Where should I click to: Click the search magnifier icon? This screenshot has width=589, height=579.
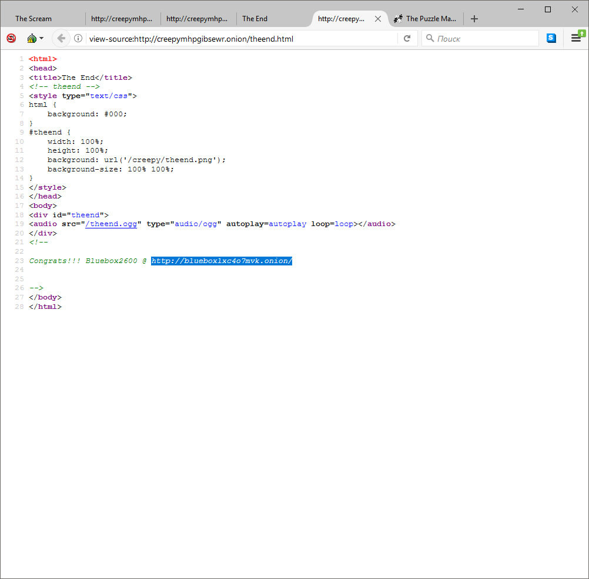point(430,38)
